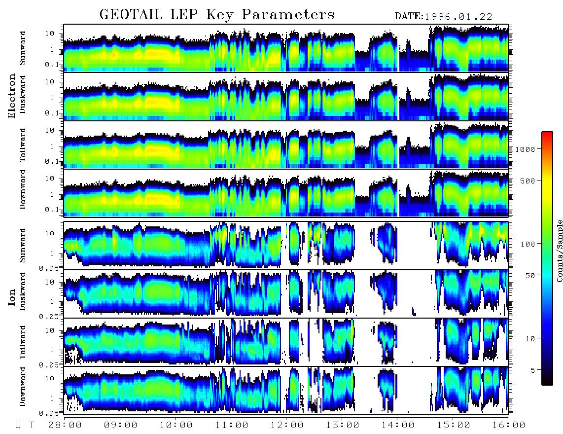
Task: Click the rainbow Counts/Sample color bar
Action: pos(547,258)
